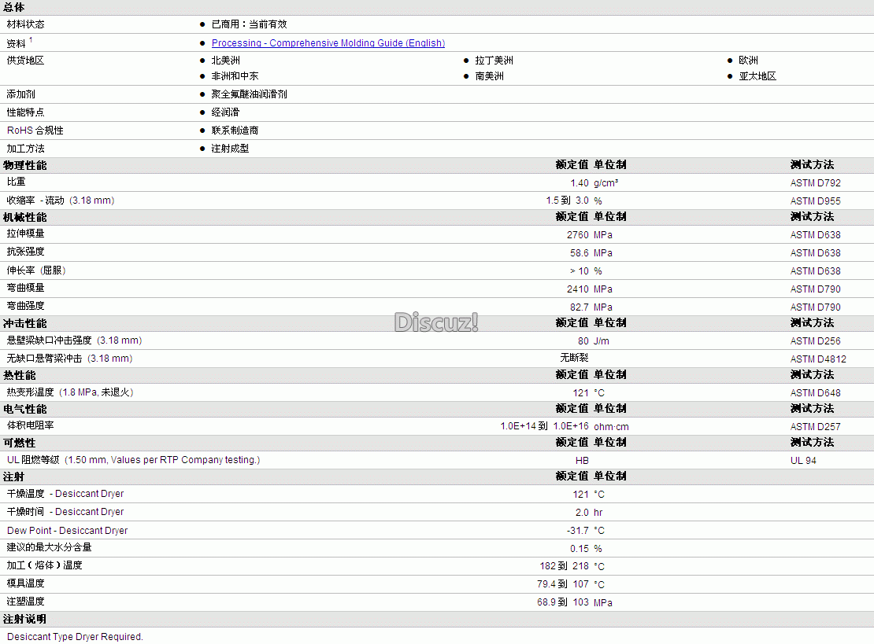Select the 聚全氟醚油润滑剂 additive entry
Image resolution: width=874 pixels, height=644 pixels.
tap(249, 94)
